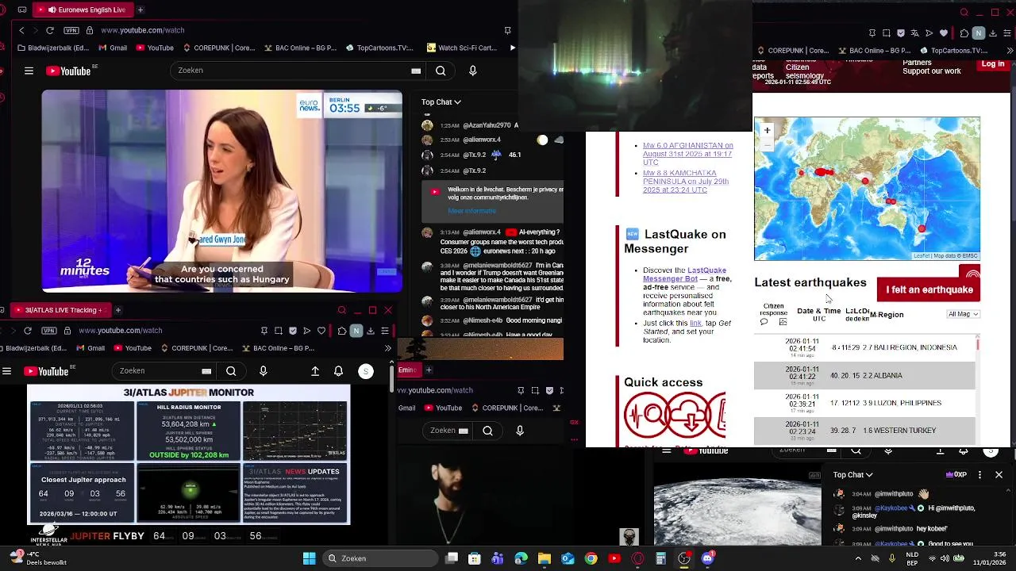Image resolution: width=1016 pixels, height=571 pixels.
Task: Open Watch Sci-Fi Cart bookmark
Action: pos(461,48)
